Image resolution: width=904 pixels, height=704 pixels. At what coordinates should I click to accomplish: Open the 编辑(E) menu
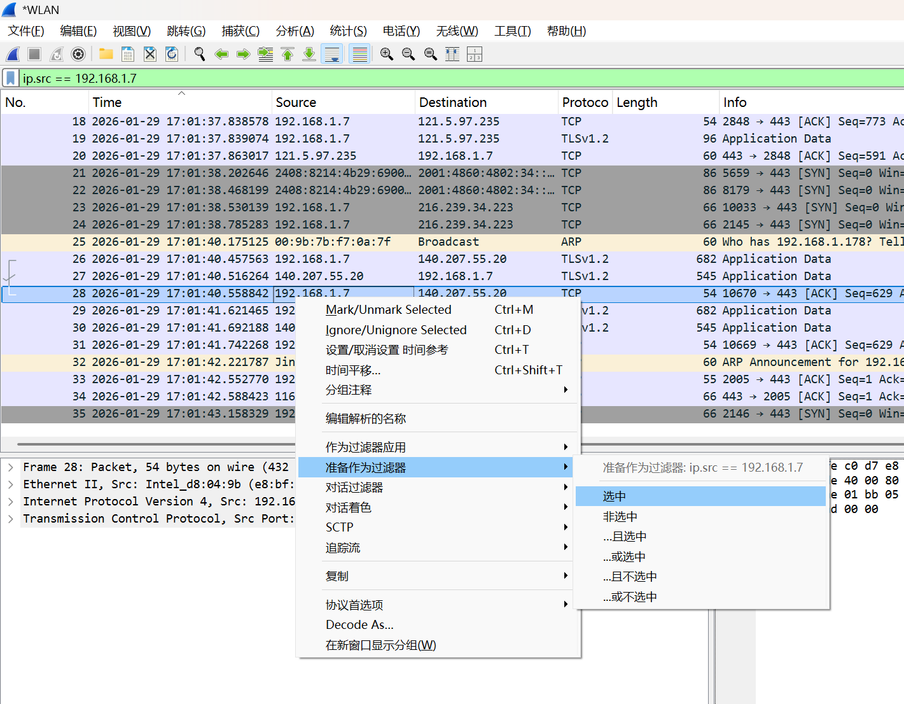coord(78,31)
